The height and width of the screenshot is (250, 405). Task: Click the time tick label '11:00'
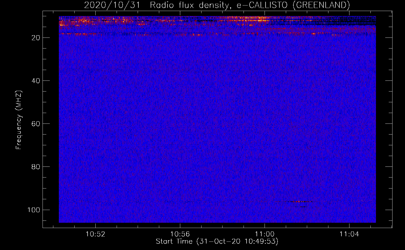pos(265,234)
